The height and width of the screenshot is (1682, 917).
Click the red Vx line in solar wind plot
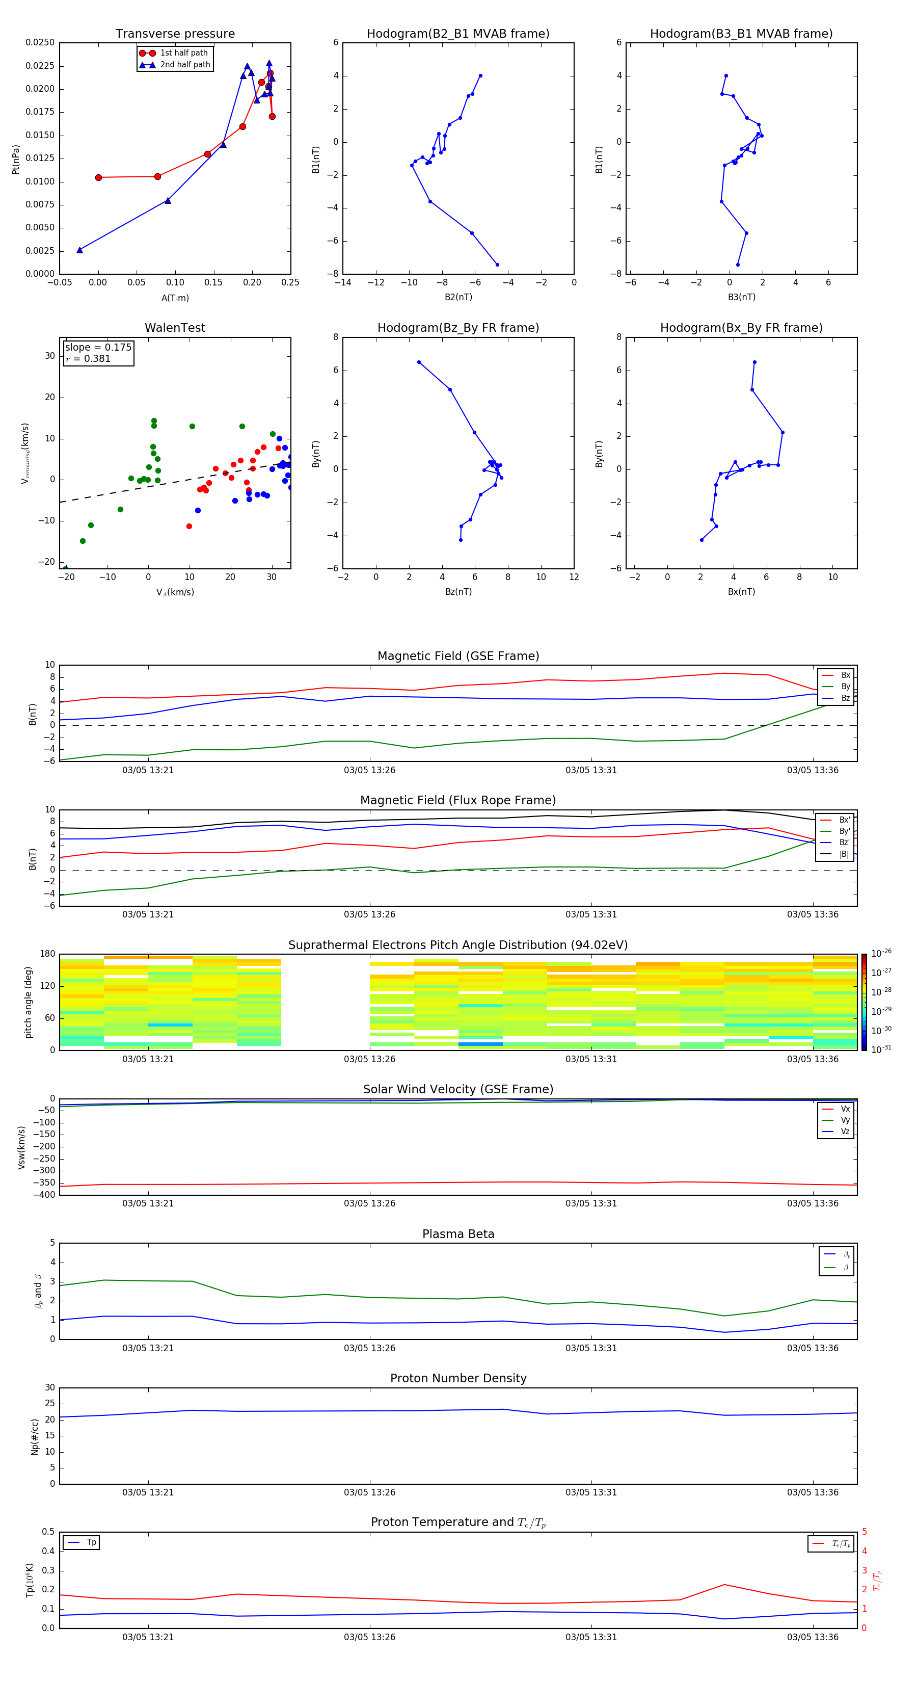point(458,1182)
